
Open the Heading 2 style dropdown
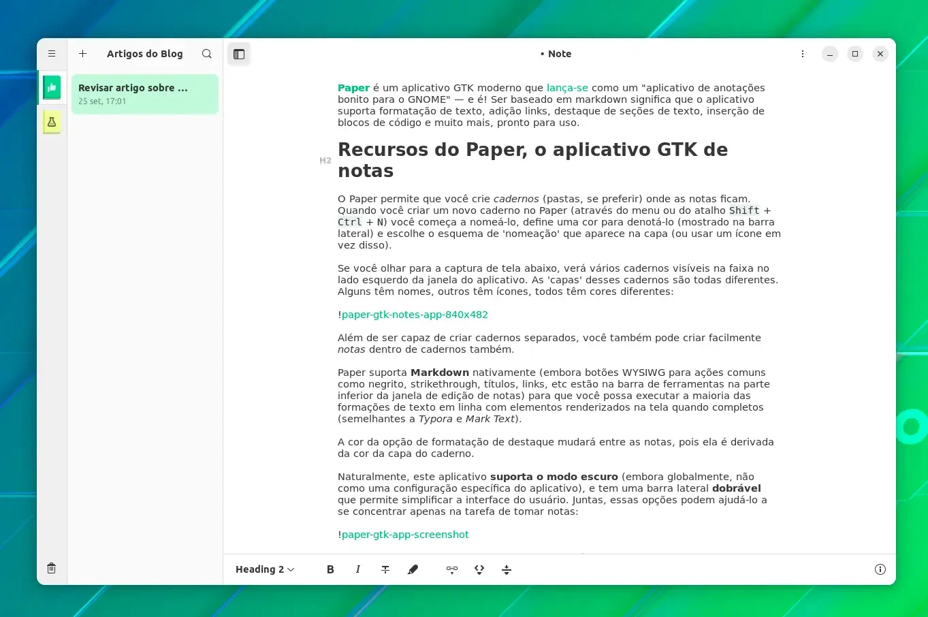point(265,569)
